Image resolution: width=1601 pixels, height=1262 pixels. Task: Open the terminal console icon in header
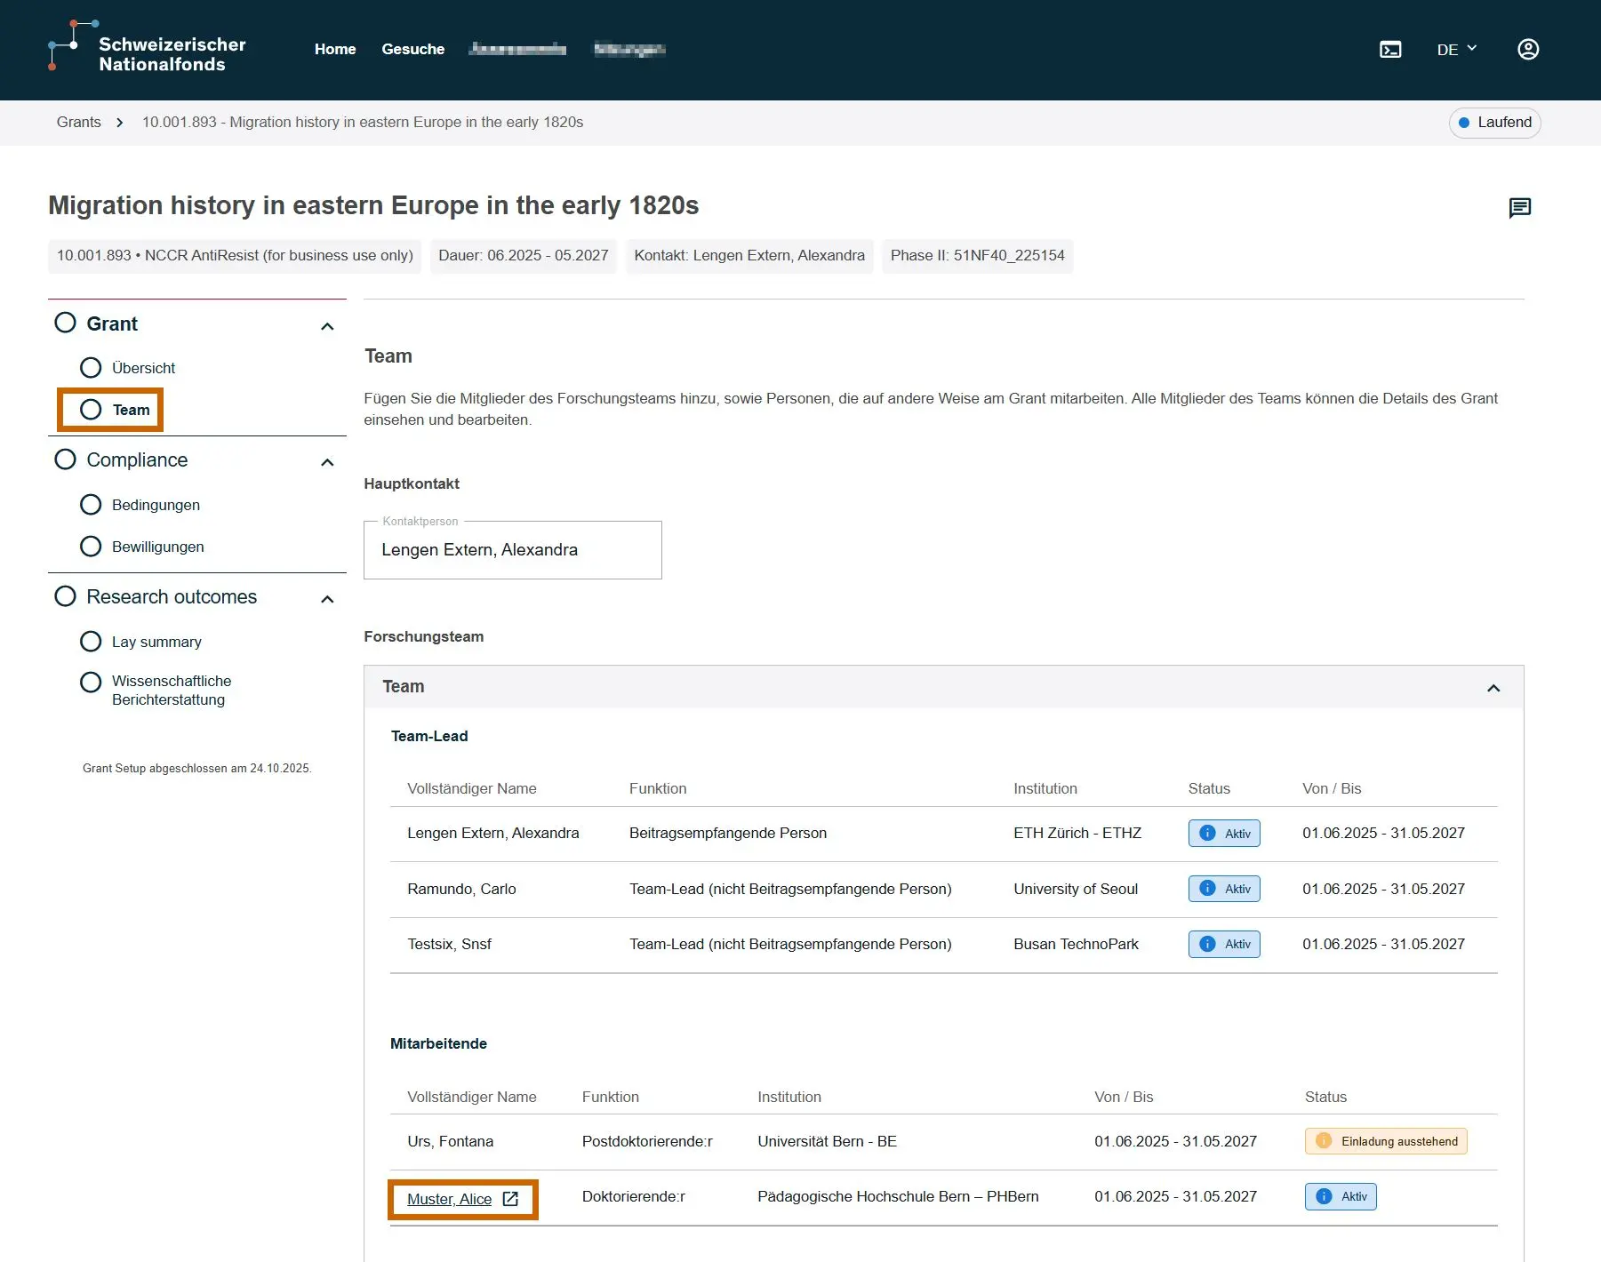pyautogui.click(x=1390, y=50)
